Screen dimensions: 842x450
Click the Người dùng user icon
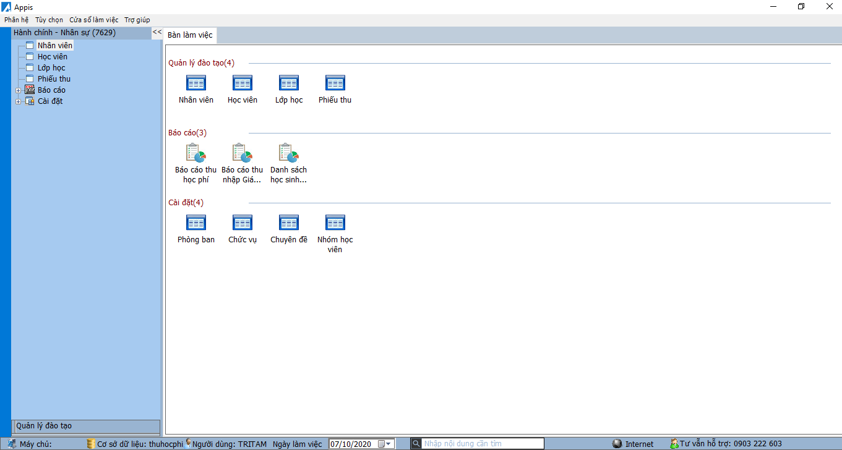click(188, 443)
